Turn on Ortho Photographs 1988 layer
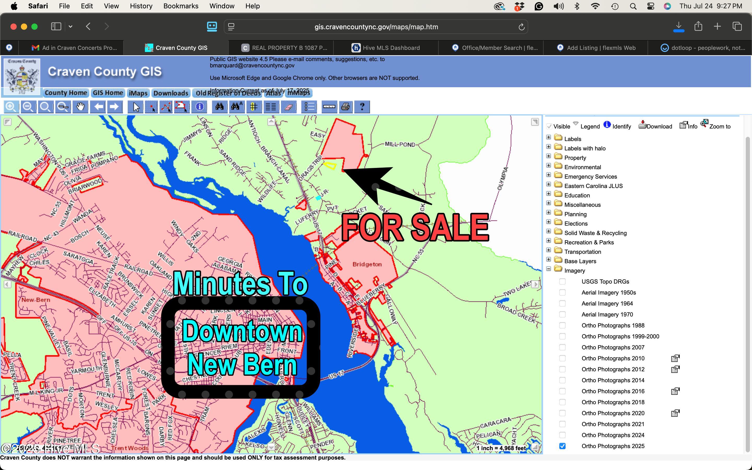The image size is (752, 470). [x=562, y=325]
